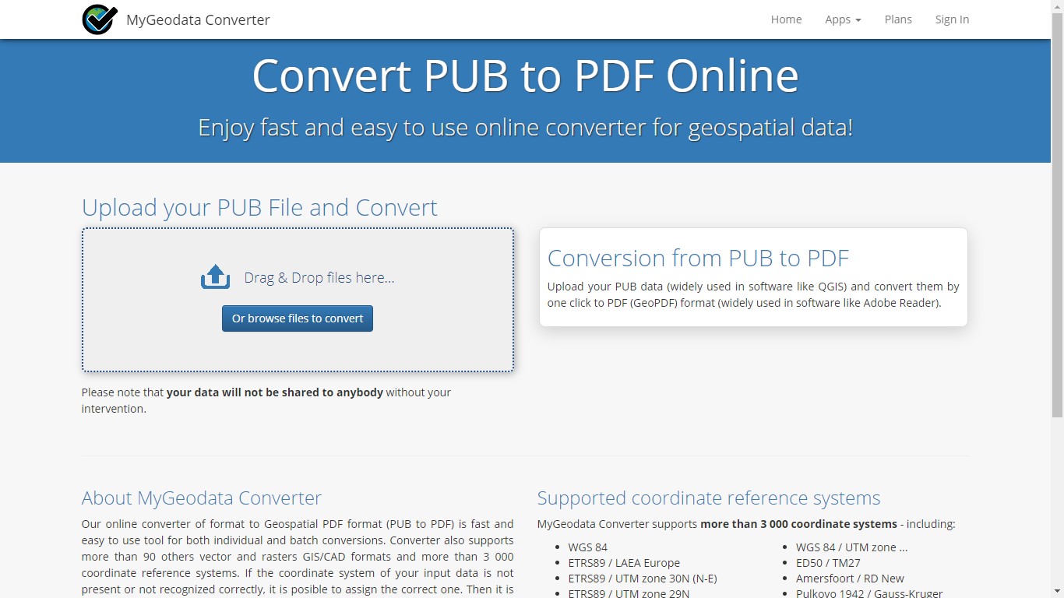This screenshot has height=598, width=1064.
Task: Click Sign In in the navbar
Action: tap(952, 19)
